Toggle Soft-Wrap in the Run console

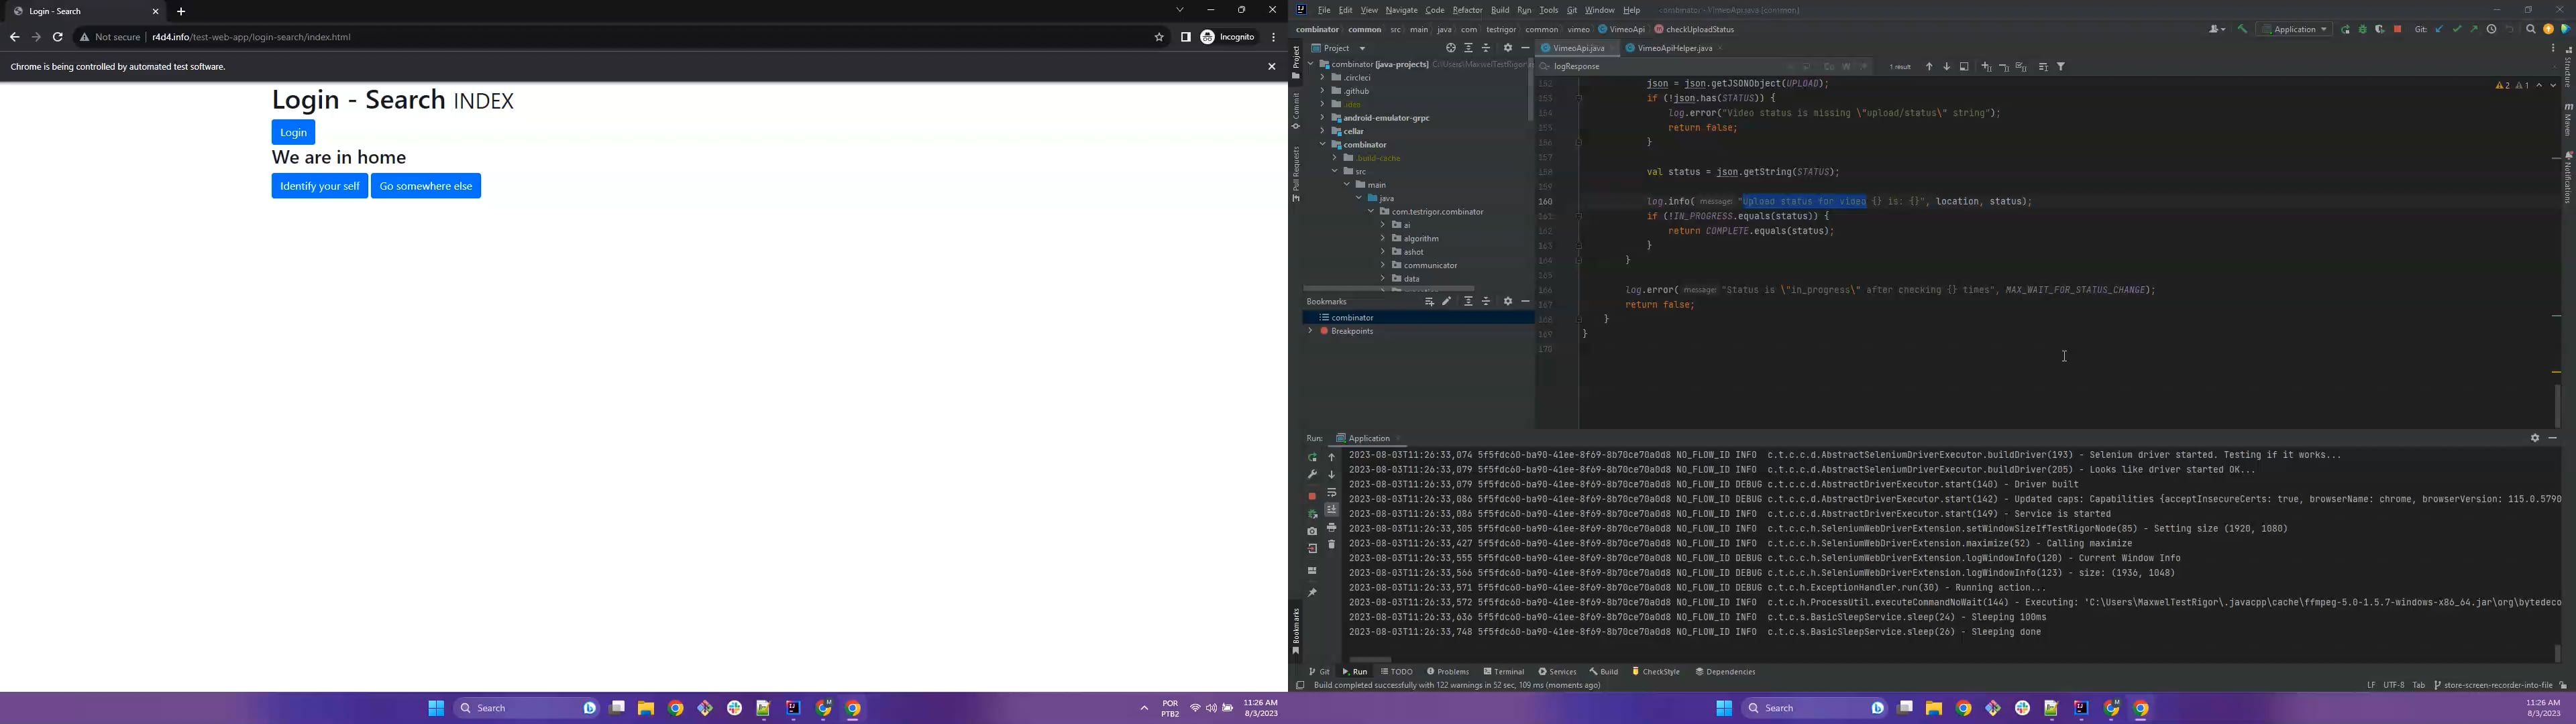[1331, 493]
